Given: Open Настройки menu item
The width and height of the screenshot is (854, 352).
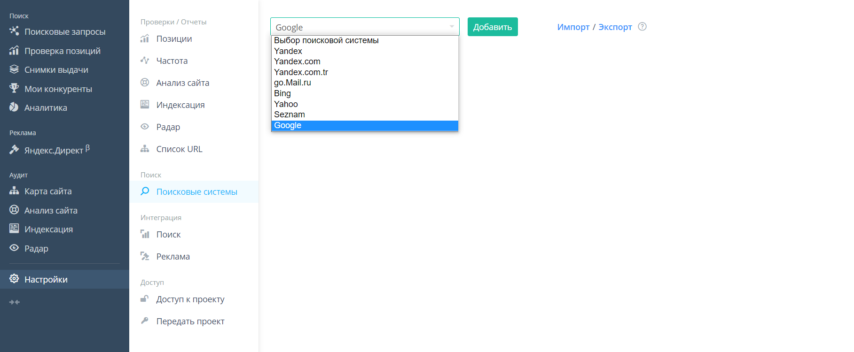Looking at the screenshot, I should click(x=65, y=279).
